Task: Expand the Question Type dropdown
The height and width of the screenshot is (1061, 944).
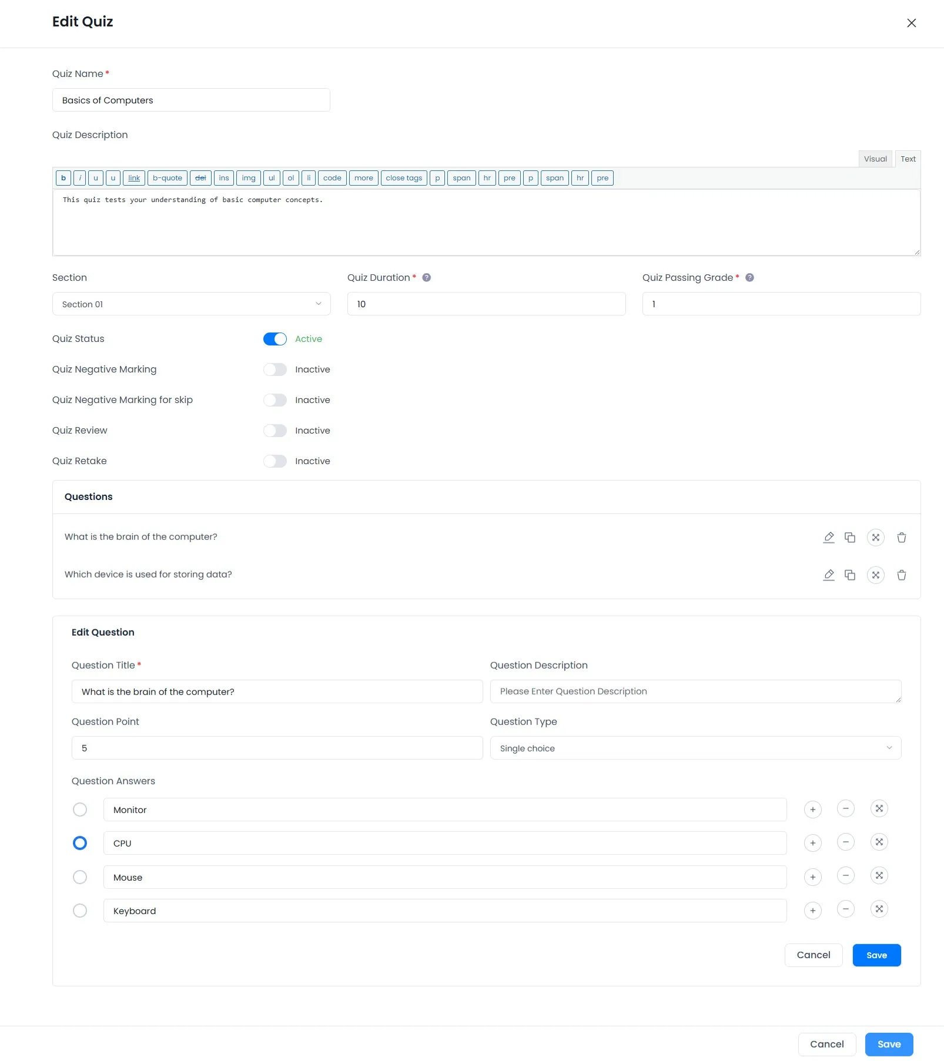Action: click(x=695, y=748)
